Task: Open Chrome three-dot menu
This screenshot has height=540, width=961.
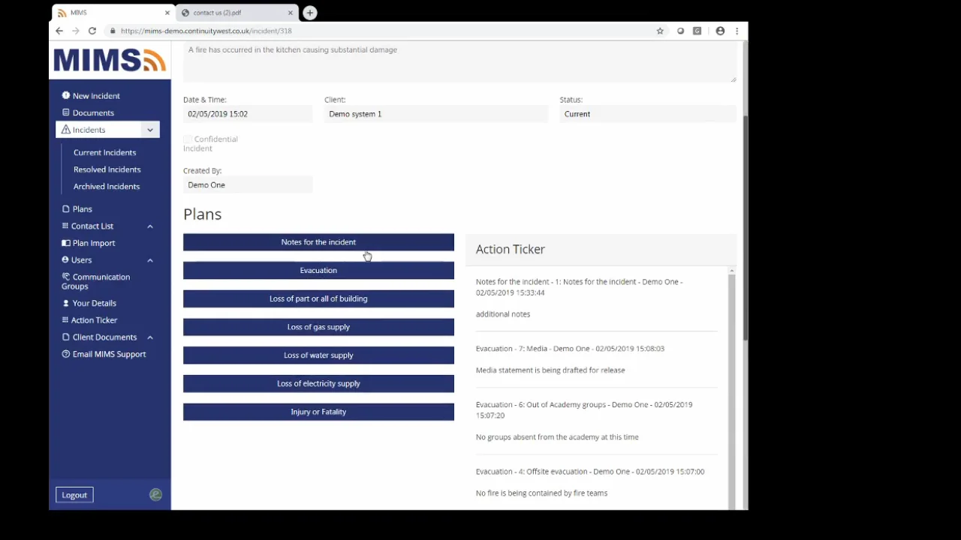Action: 737,31
